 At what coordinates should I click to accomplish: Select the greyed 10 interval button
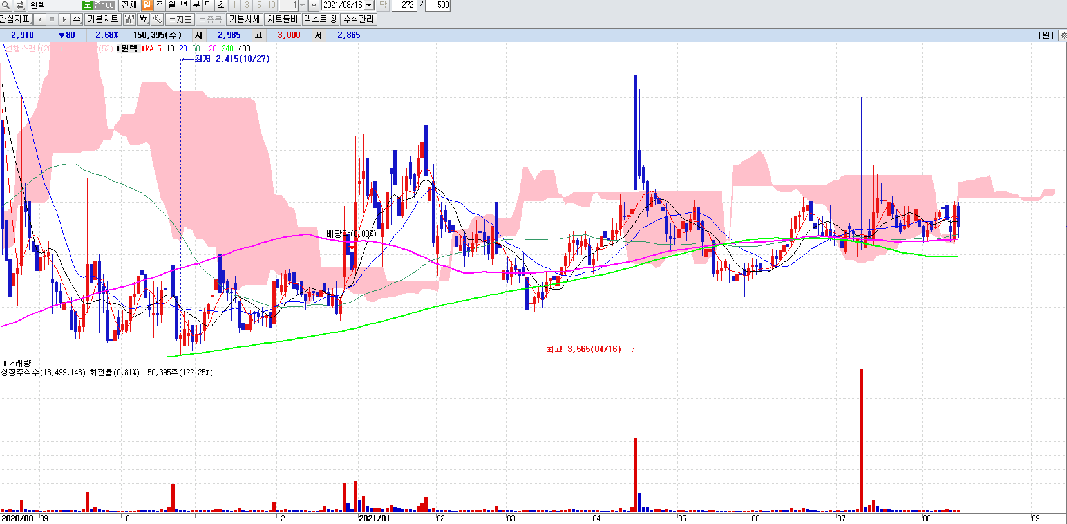271,5
